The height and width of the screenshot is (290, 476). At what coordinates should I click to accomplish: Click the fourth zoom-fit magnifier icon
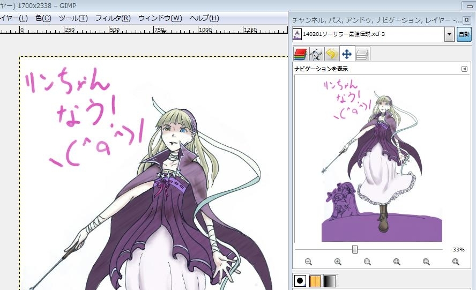click(397, 262)
